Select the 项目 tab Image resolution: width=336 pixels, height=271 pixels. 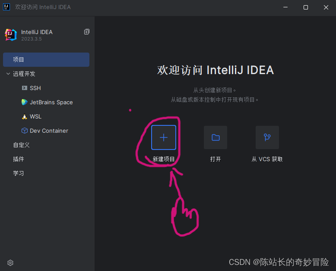click(46, 59)
